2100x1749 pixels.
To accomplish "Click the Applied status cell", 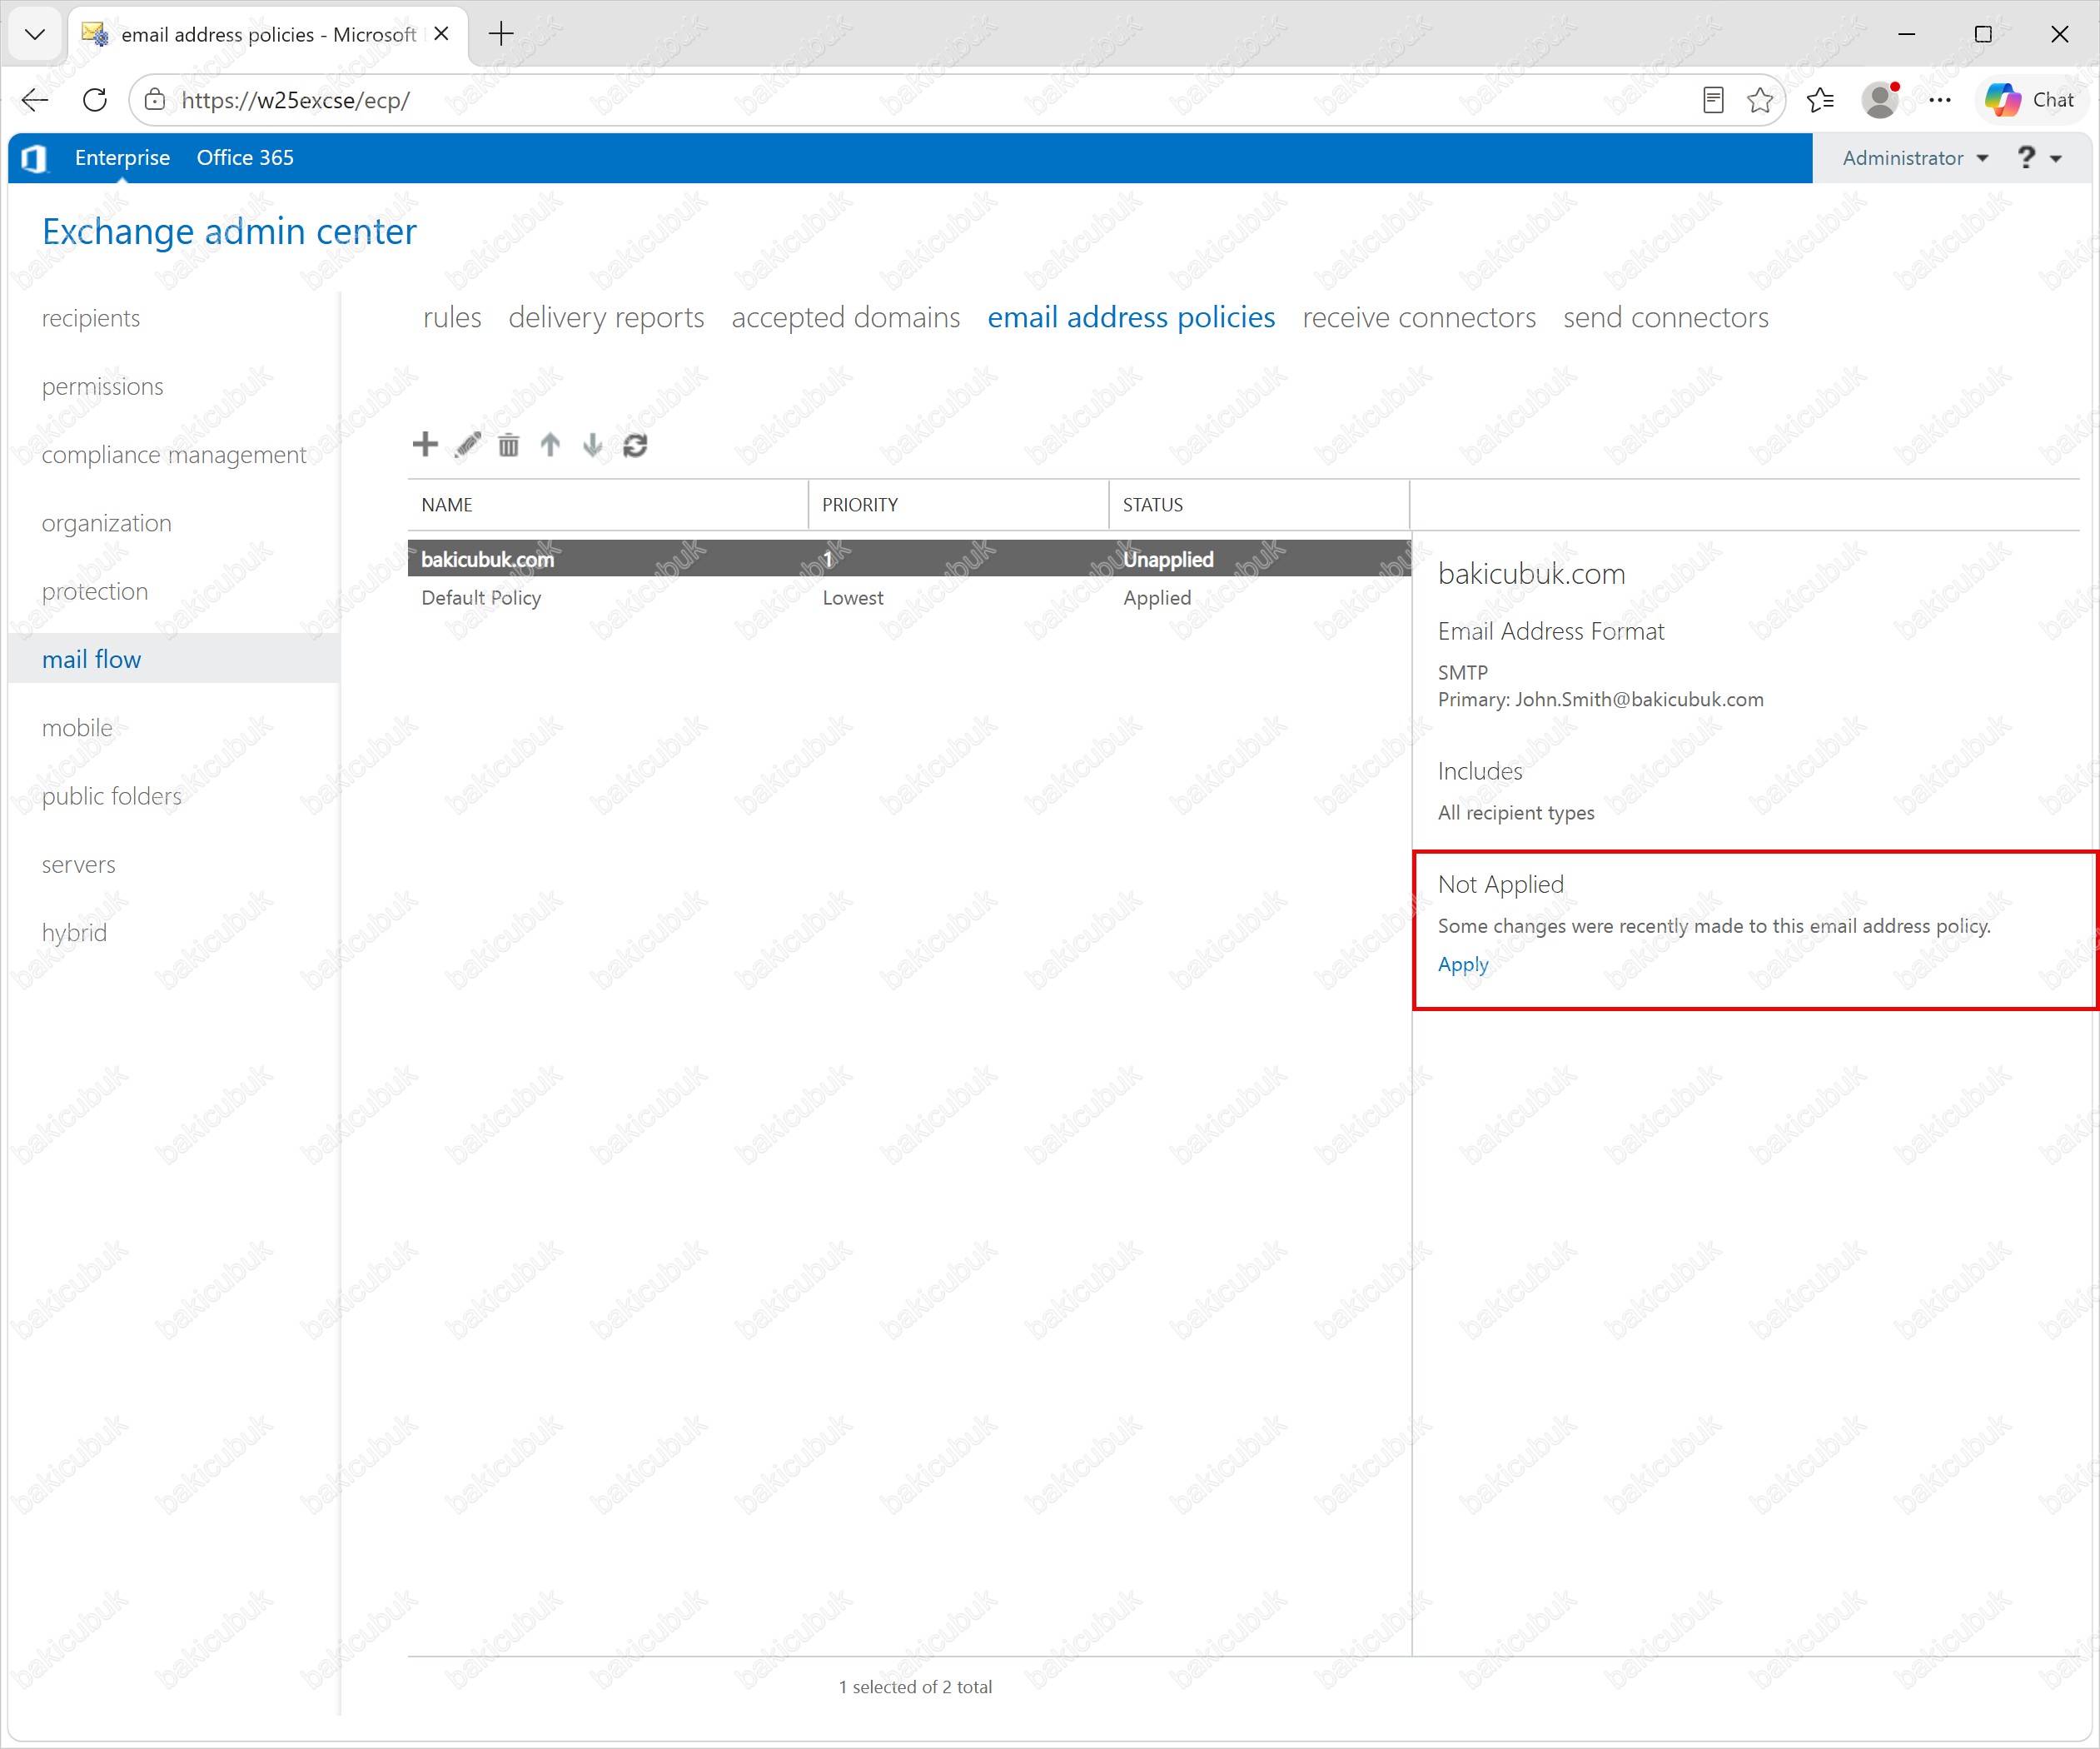I will [x=1157, y=598].
